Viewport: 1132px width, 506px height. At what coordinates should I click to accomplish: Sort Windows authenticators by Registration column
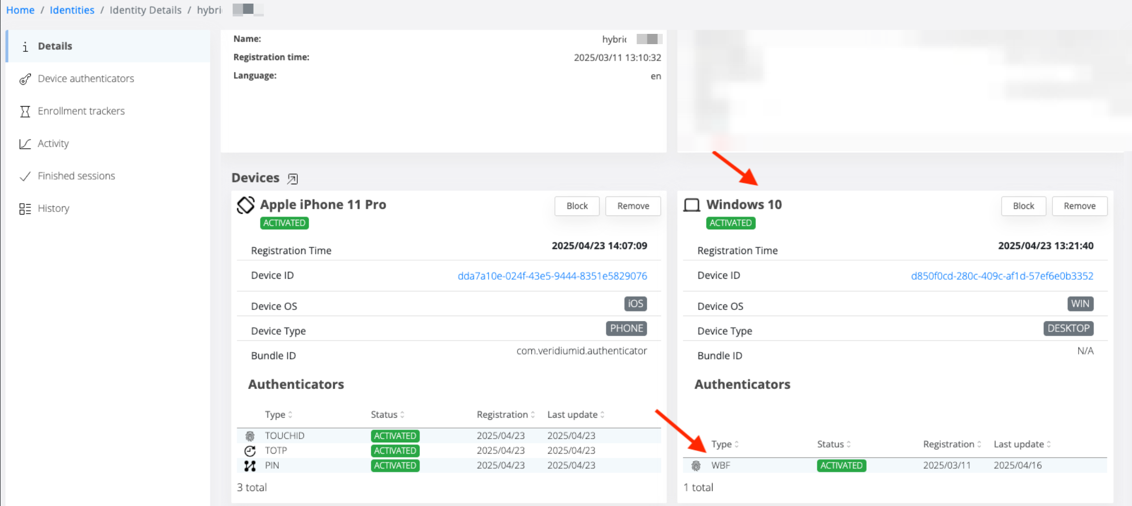click(952, 444)
